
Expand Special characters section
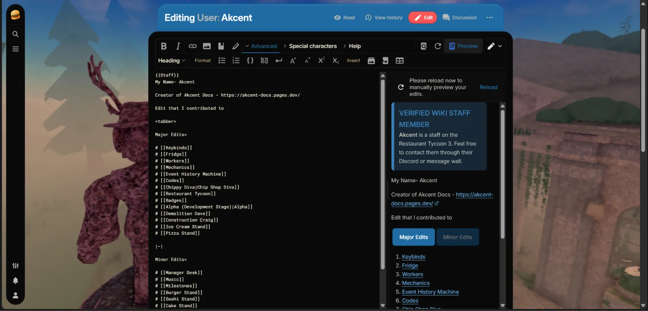pyautogui.click(x=309, y=46)
